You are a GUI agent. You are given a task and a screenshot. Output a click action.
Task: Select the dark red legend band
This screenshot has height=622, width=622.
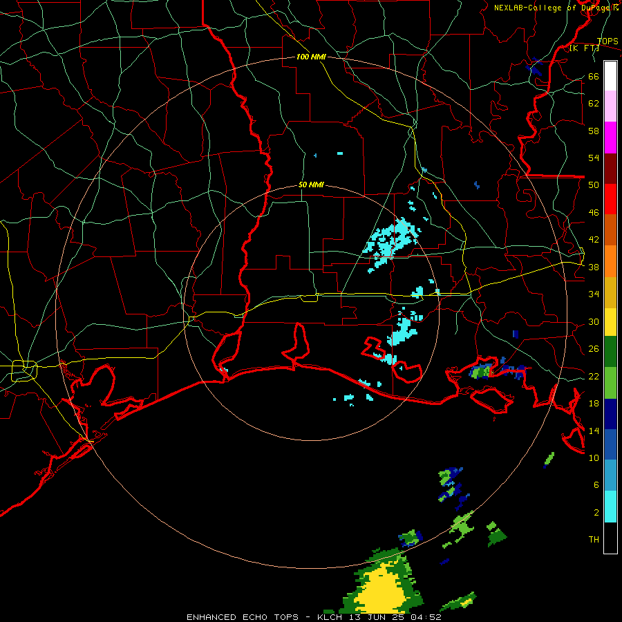click(610, 169)
